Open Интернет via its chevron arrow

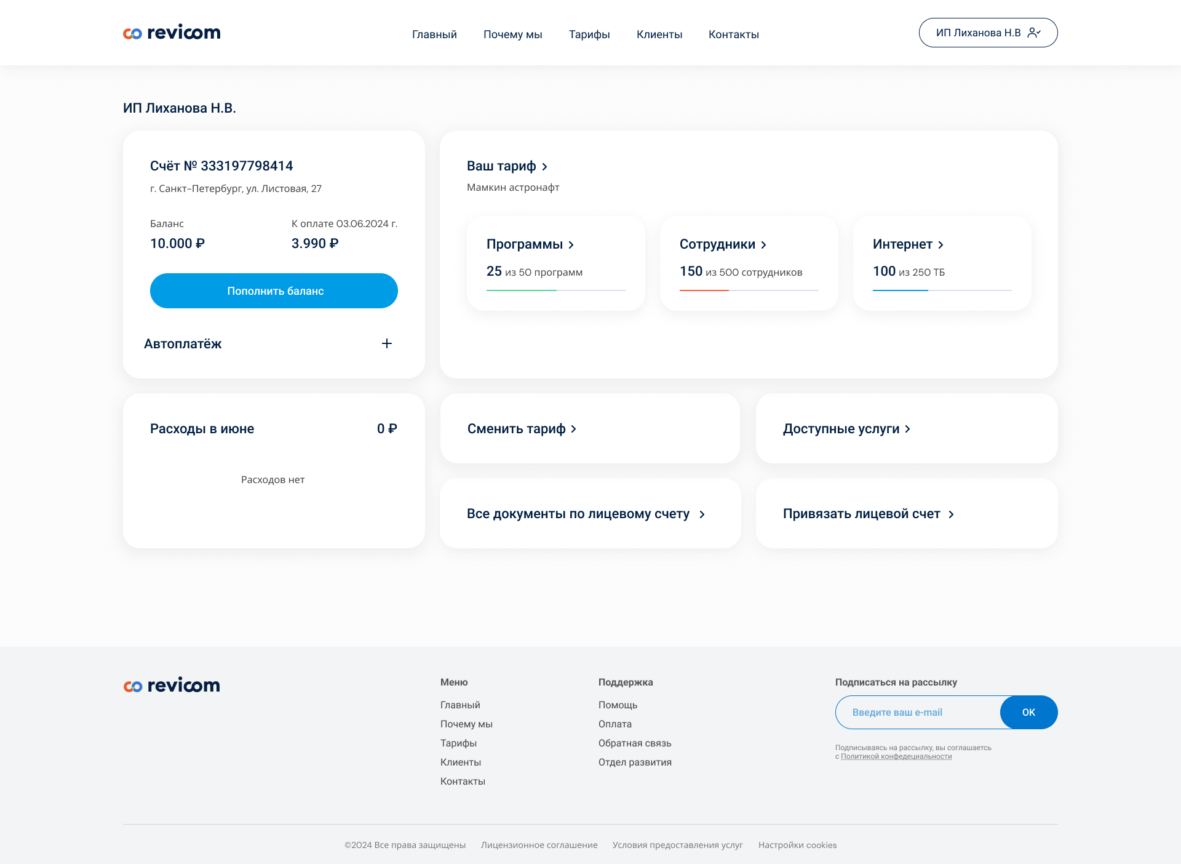[x=940, y=245]
